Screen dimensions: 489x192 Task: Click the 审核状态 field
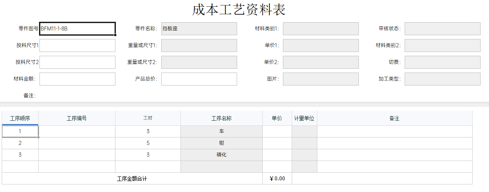tap(442, 29)
